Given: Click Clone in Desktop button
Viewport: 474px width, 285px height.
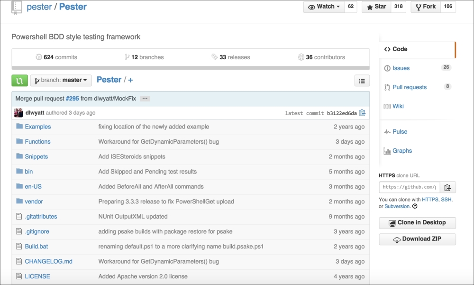Looking at the screenshot, I should coord(417,223).
